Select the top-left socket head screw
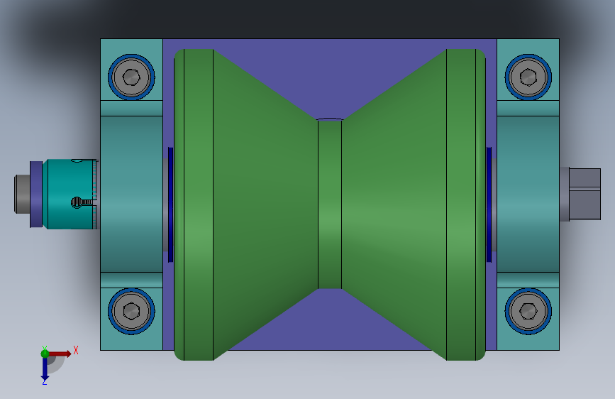This screenshot has height=399, width=615. click(x=131, y=77)
